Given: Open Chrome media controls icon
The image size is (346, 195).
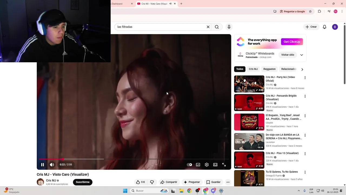Looking at the screenshot, I should [x=329, y=11].
